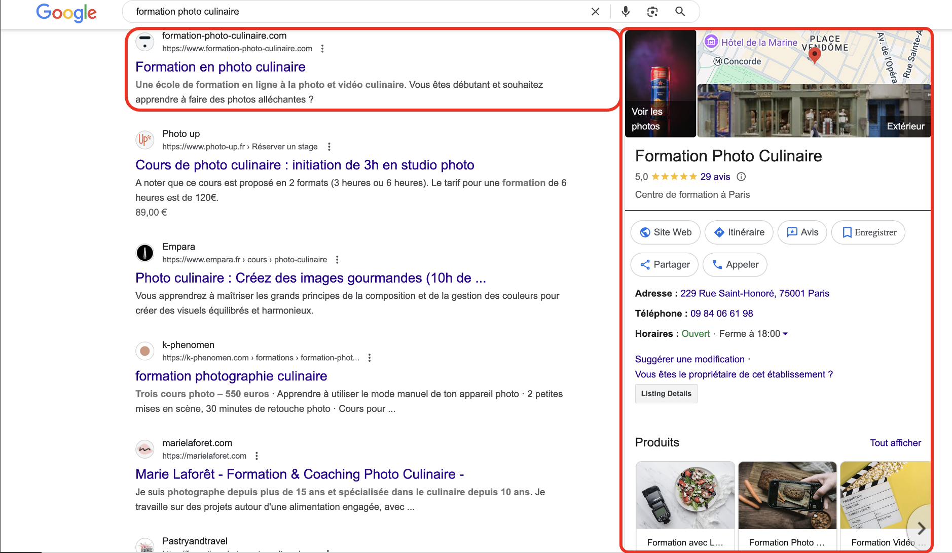Viewport: 952px width, 553px height.
Task: Open the 'Extérieur' street view photo
Action: coord(814,111)
